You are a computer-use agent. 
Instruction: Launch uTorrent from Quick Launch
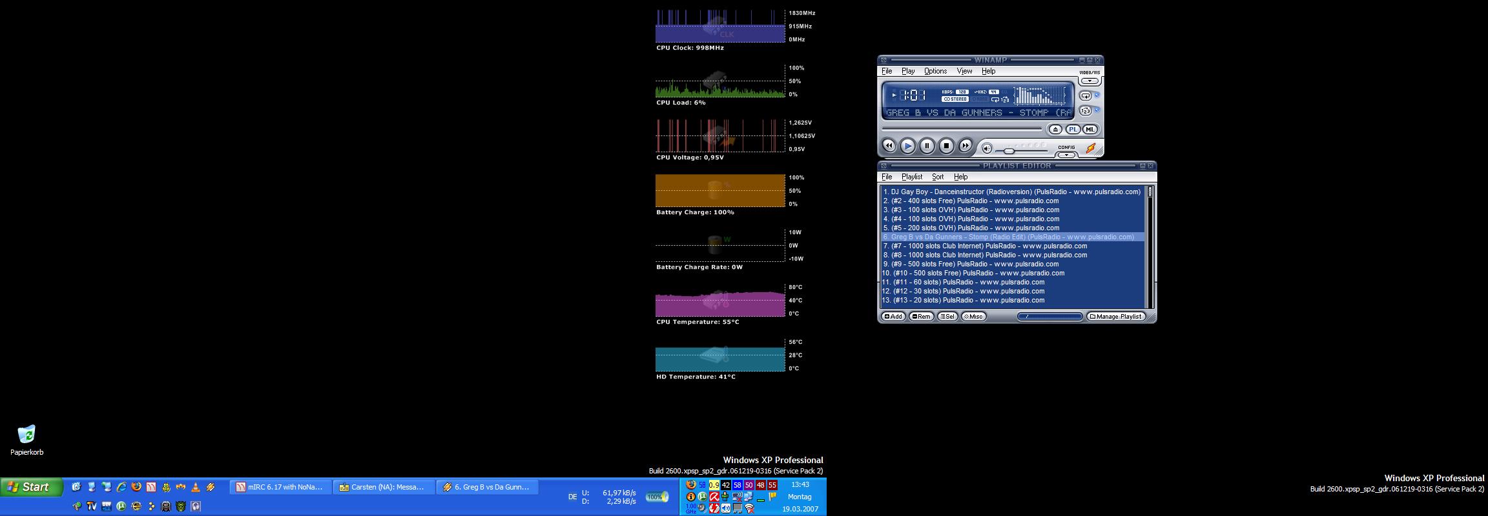click(121, 506)
